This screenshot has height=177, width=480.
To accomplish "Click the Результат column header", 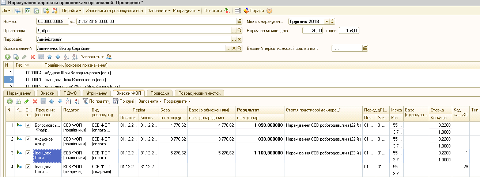I will pos(260,110).
